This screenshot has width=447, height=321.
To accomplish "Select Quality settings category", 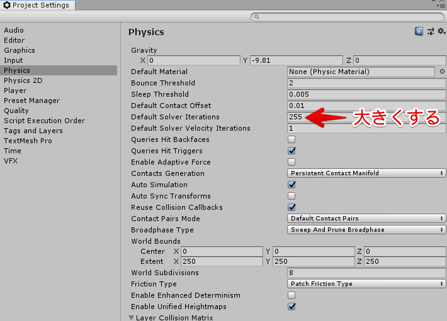I will pyautogui.click(x=59, y=111).
